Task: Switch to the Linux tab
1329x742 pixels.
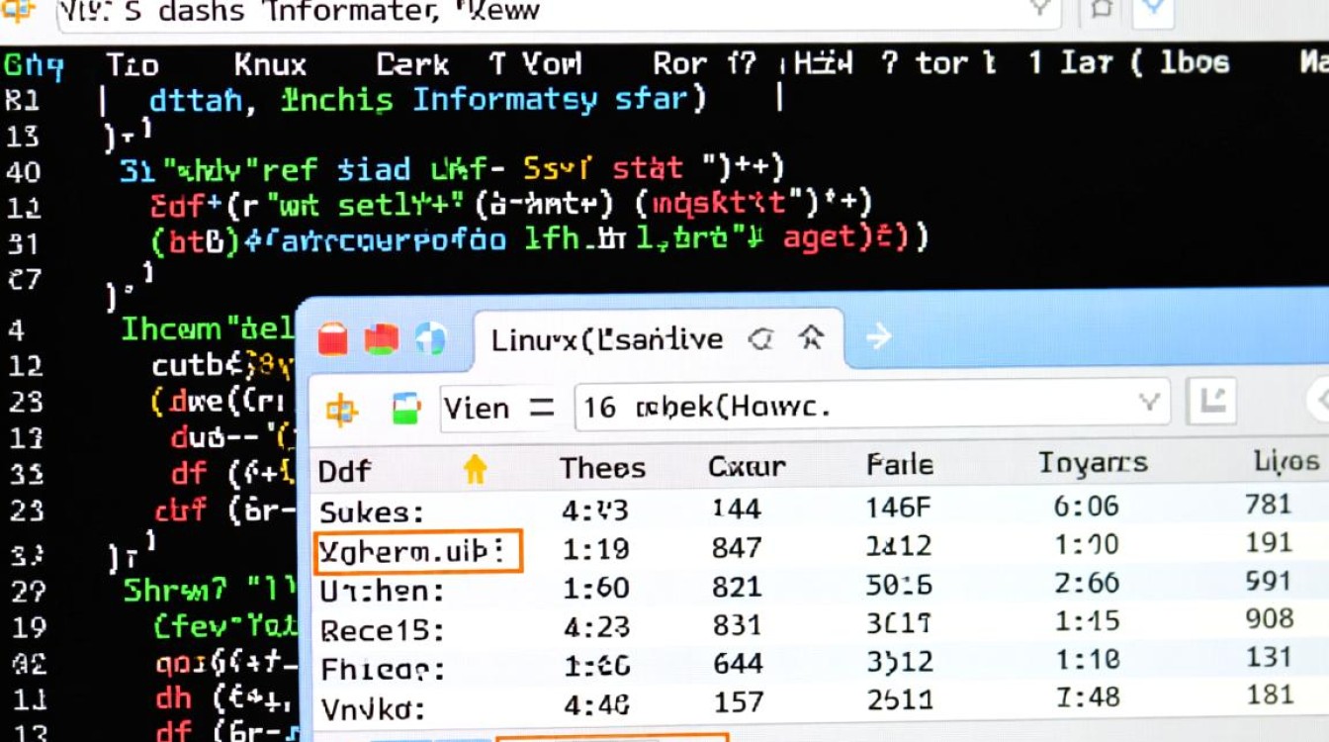Action: [607, 337]
